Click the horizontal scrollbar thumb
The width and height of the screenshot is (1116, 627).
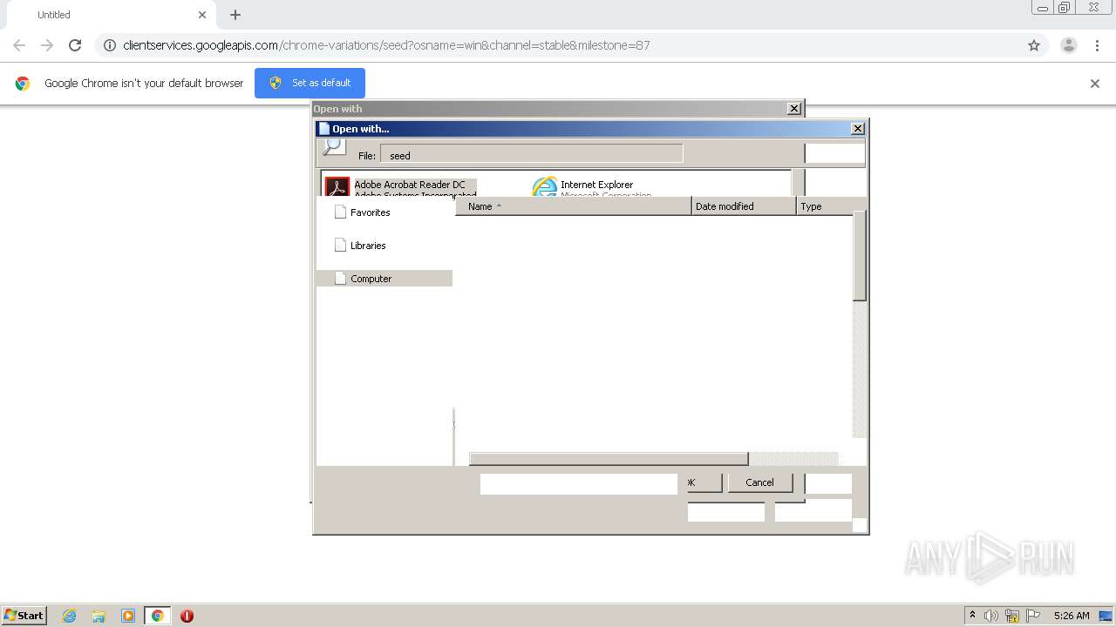[x=609, y=459]
